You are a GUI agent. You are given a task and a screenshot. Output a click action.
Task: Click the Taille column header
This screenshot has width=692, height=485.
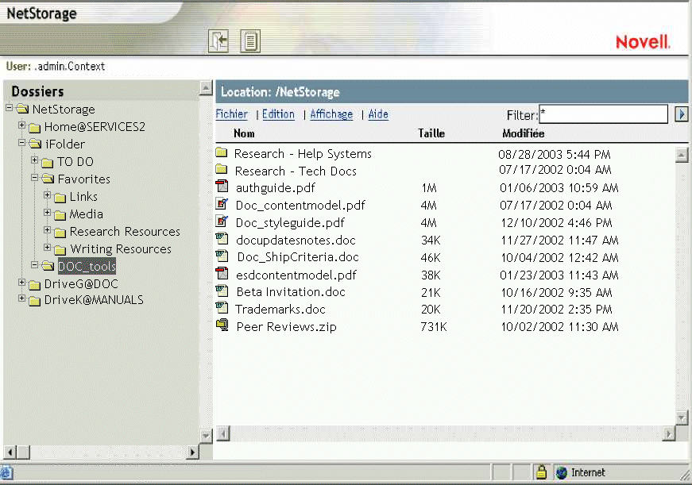coord(431,133)
